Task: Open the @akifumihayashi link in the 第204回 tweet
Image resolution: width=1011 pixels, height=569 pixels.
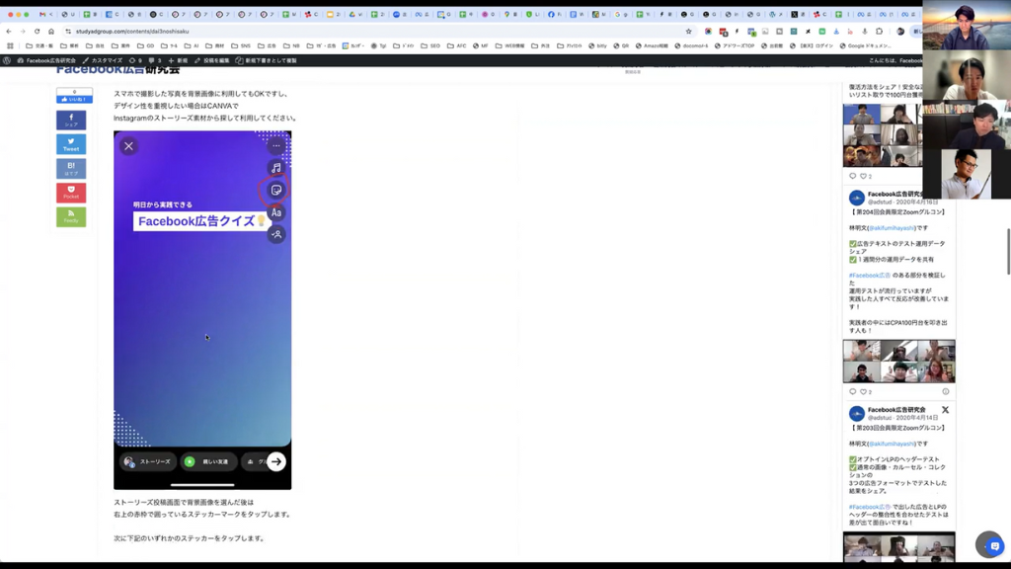Action: coord(892,228)
